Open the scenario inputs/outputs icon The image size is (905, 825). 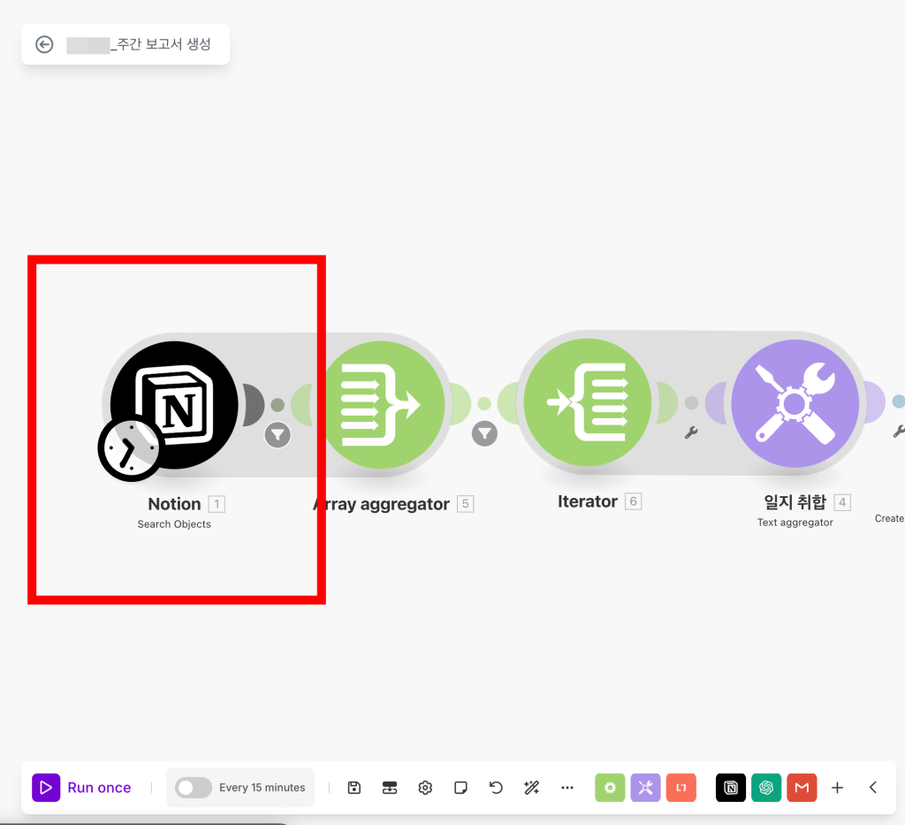390,787
